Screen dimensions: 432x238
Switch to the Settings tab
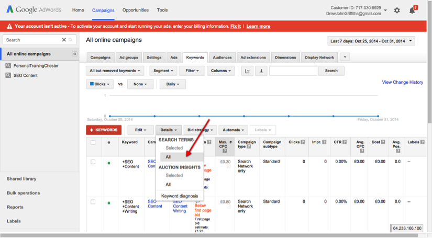click(x=154, y=58)
